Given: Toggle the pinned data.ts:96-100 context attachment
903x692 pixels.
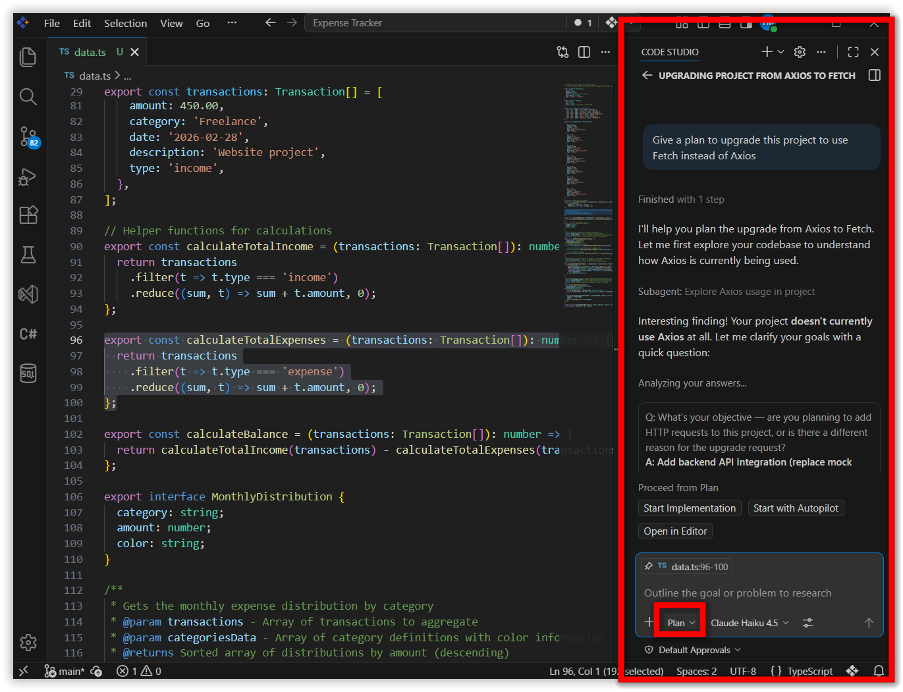Looking at the screenshot, I should click(686, 566).
